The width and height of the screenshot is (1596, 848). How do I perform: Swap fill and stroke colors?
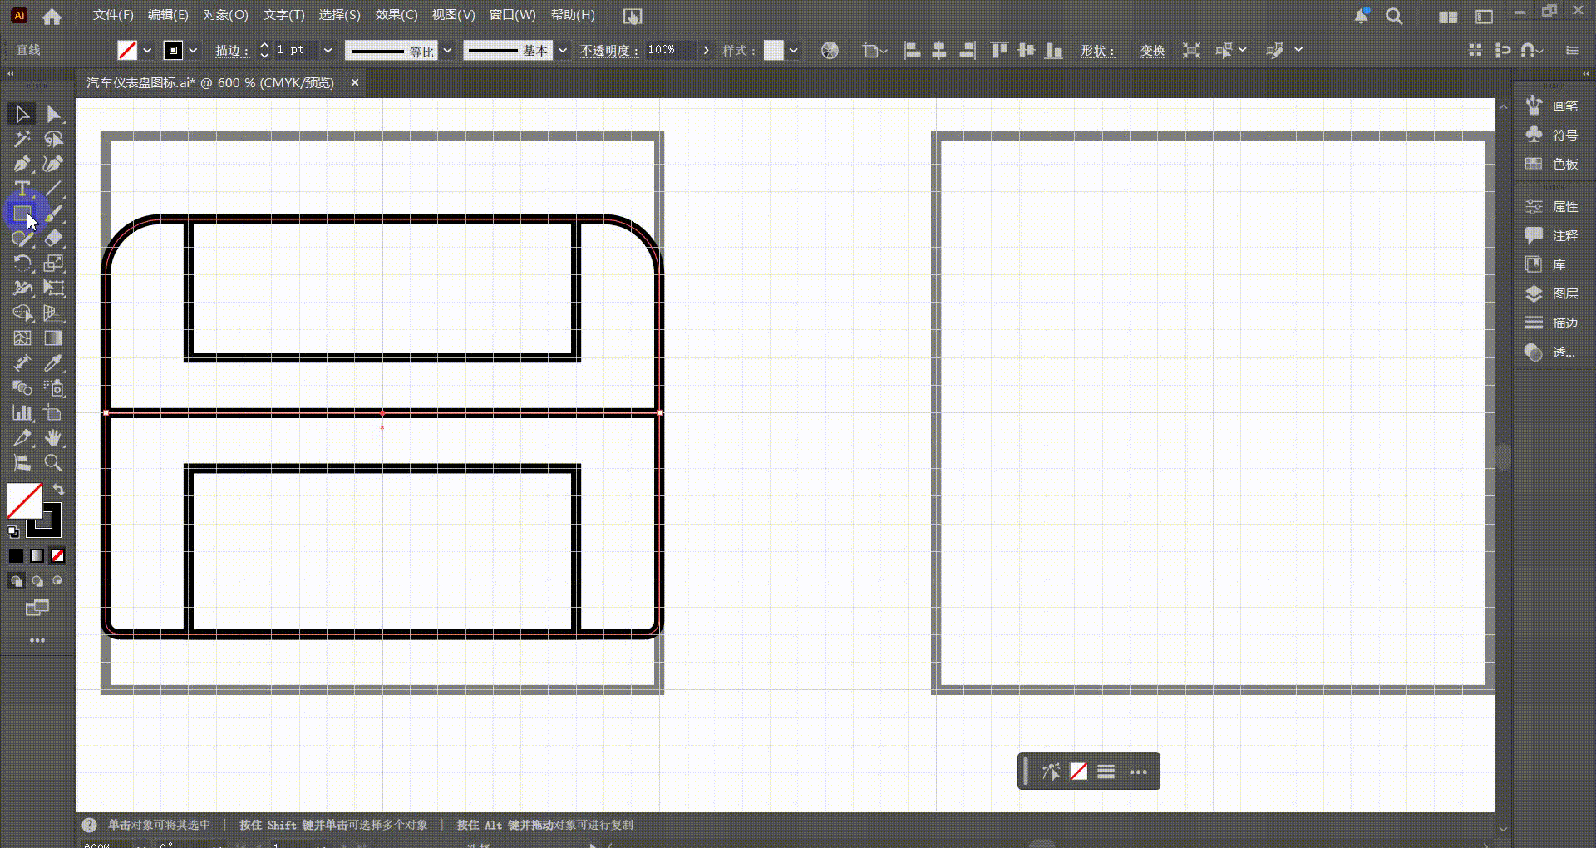coord(58,490)
